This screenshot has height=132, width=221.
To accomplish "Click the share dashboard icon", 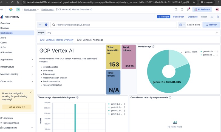I will tap(218, 17).
